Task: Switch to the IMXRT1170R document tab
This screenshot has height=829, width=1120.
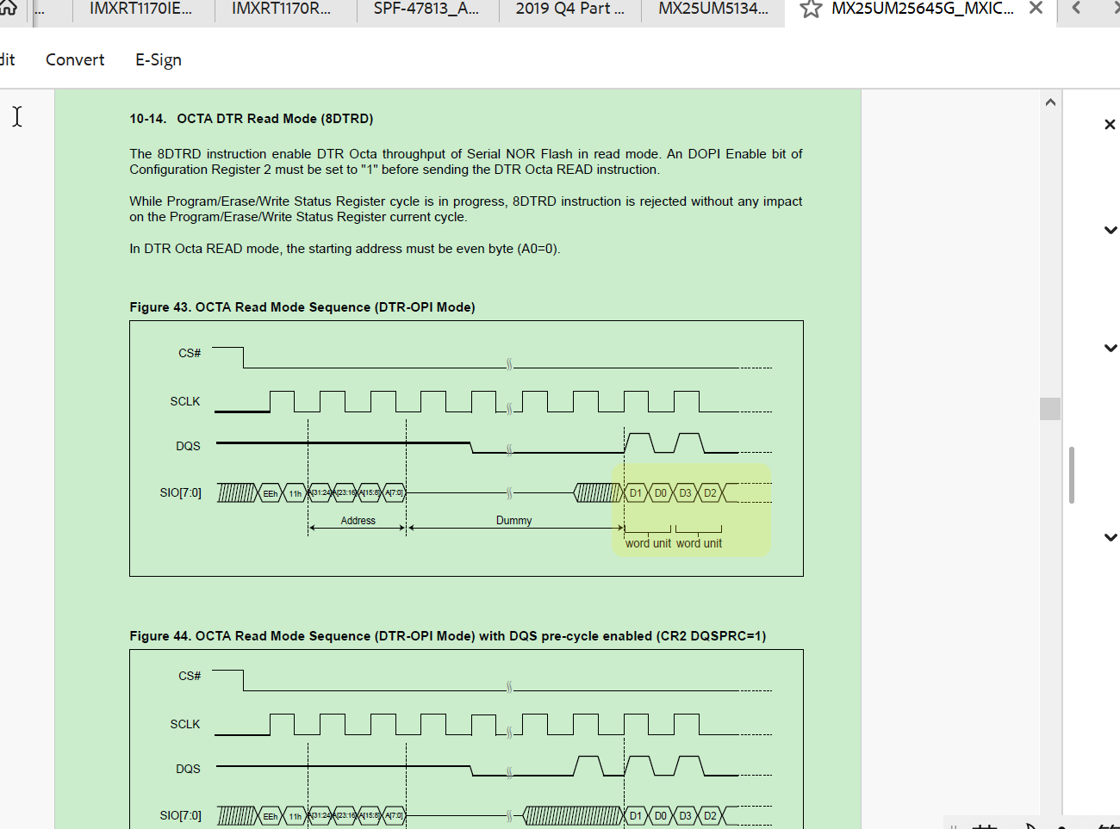Action: coord(284,9)
